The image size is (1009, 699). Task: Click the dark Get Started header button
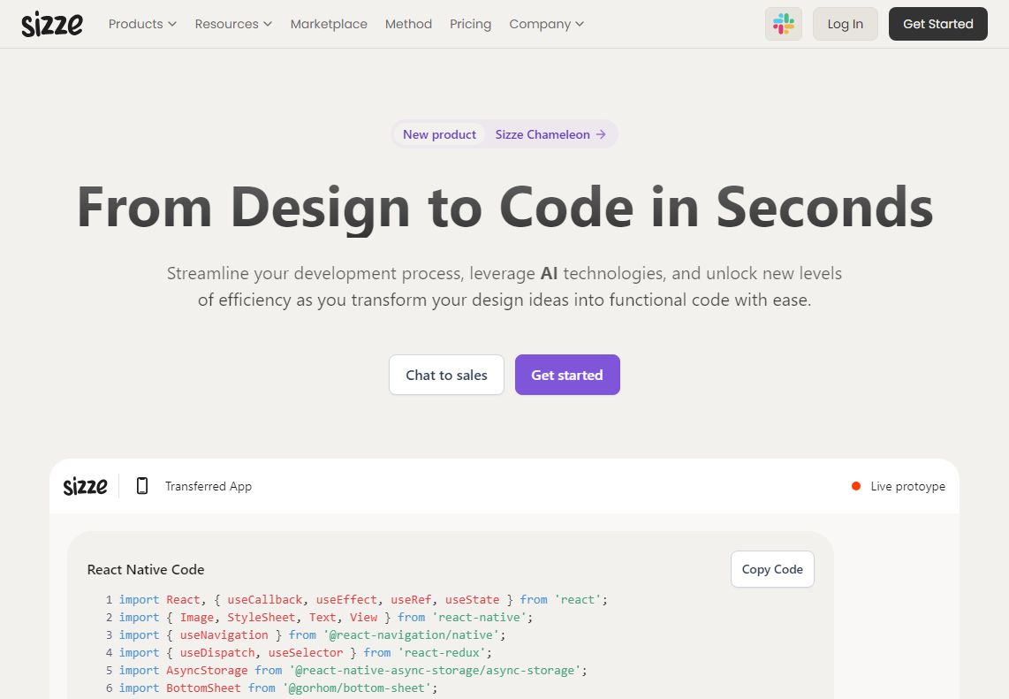(937, 24)
